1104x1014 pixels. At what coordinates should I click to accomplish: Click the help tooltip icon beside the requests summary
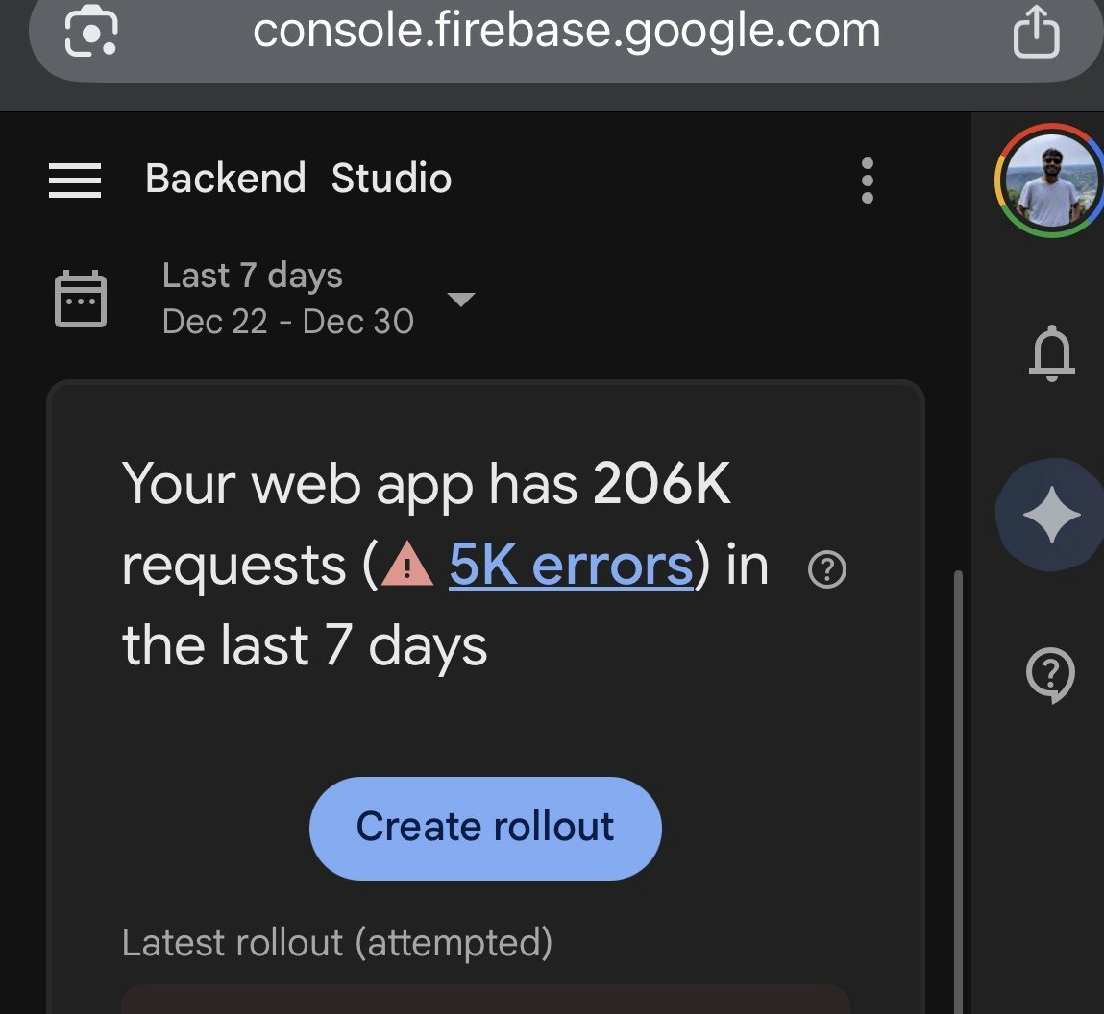coord(826,568)
